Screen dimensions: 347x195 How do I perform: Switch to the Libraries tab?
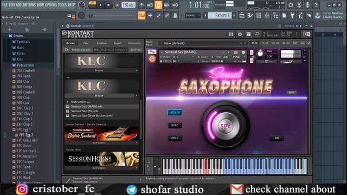[x=70, y=43]
